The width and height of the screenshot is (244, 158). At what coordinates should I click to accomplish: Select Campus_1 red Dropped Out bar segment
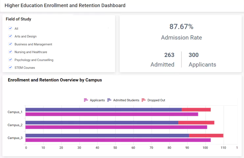pyautogui.click(x=196, y=110)
